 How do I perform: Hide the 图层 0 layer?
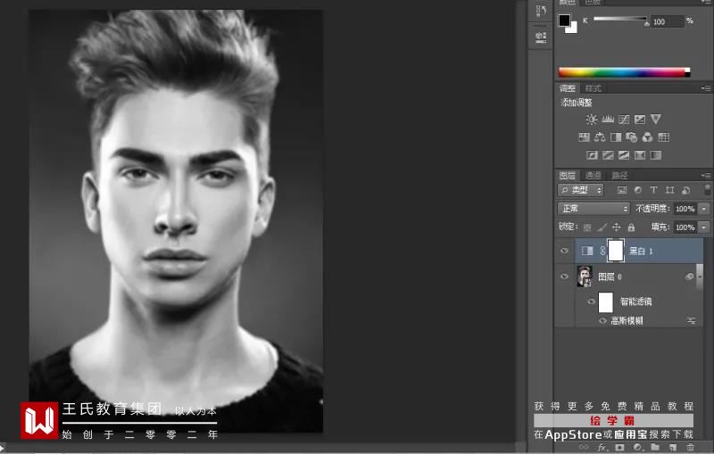564,277
